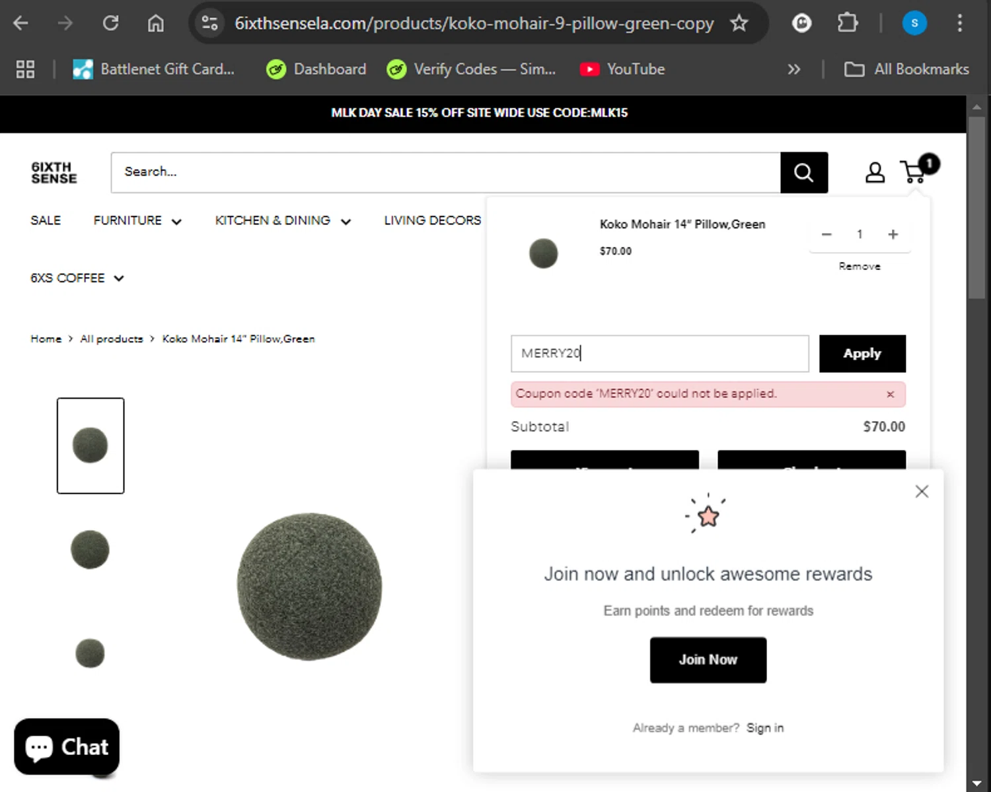Image resolution: width=991 pixels, height=792 pixels.
Task: Close the rewards popup
Action: click(922, 492)
